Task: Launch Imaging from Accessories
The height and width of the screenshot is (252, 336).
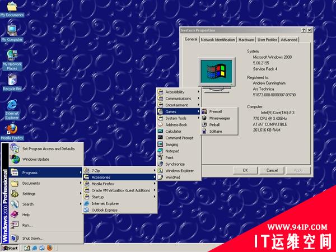Action: click(179, 144)
